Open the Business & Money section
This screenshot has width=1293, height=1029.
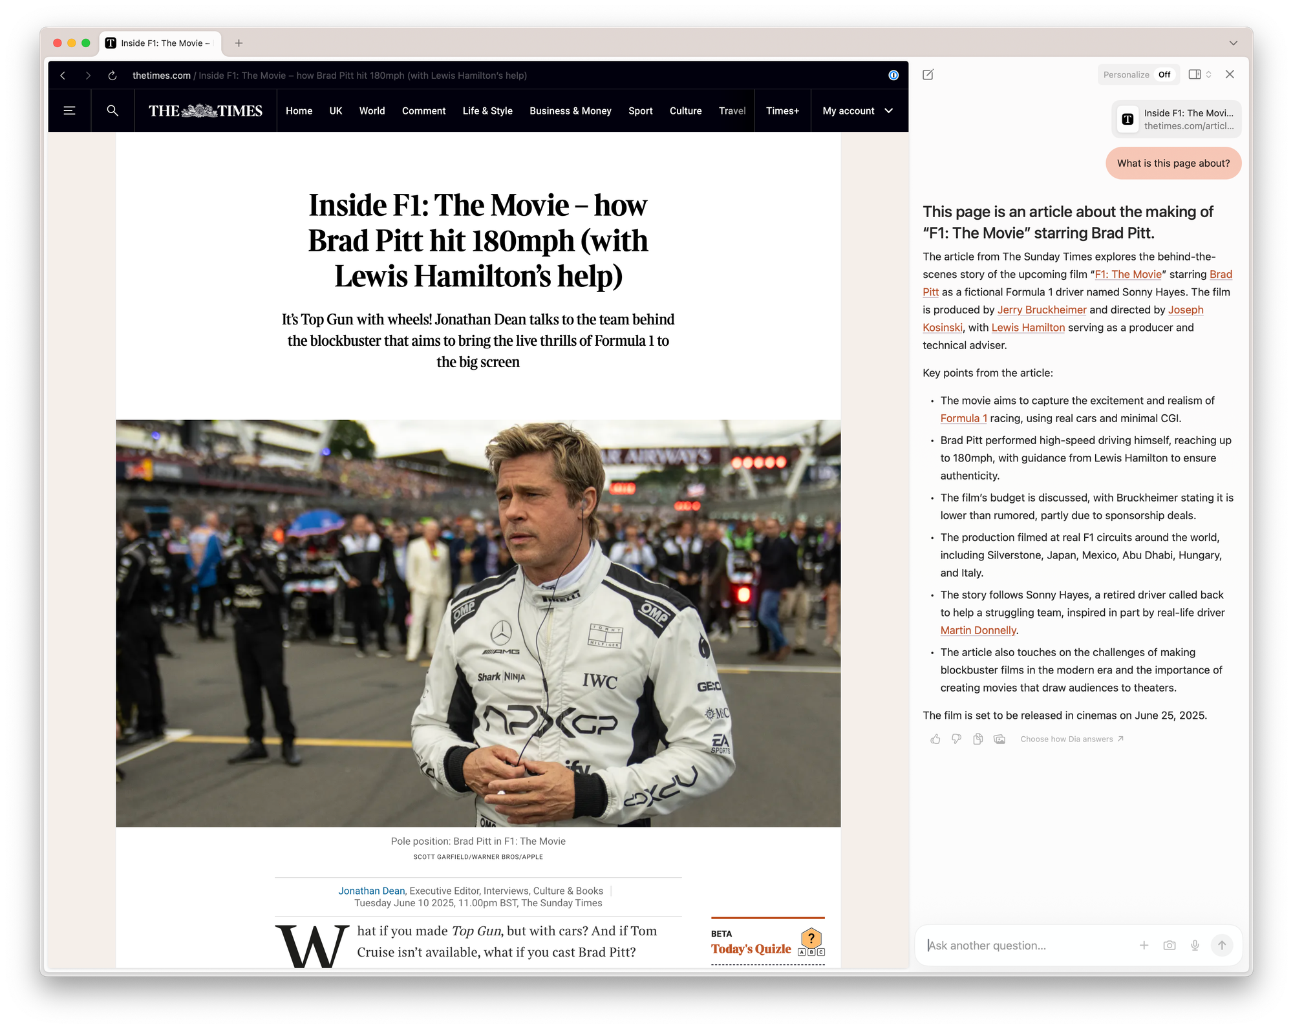coord(570,111)
